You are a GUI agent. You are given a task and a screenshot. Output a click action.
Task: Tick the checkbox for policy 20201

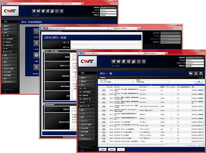(x=100, y=98)
